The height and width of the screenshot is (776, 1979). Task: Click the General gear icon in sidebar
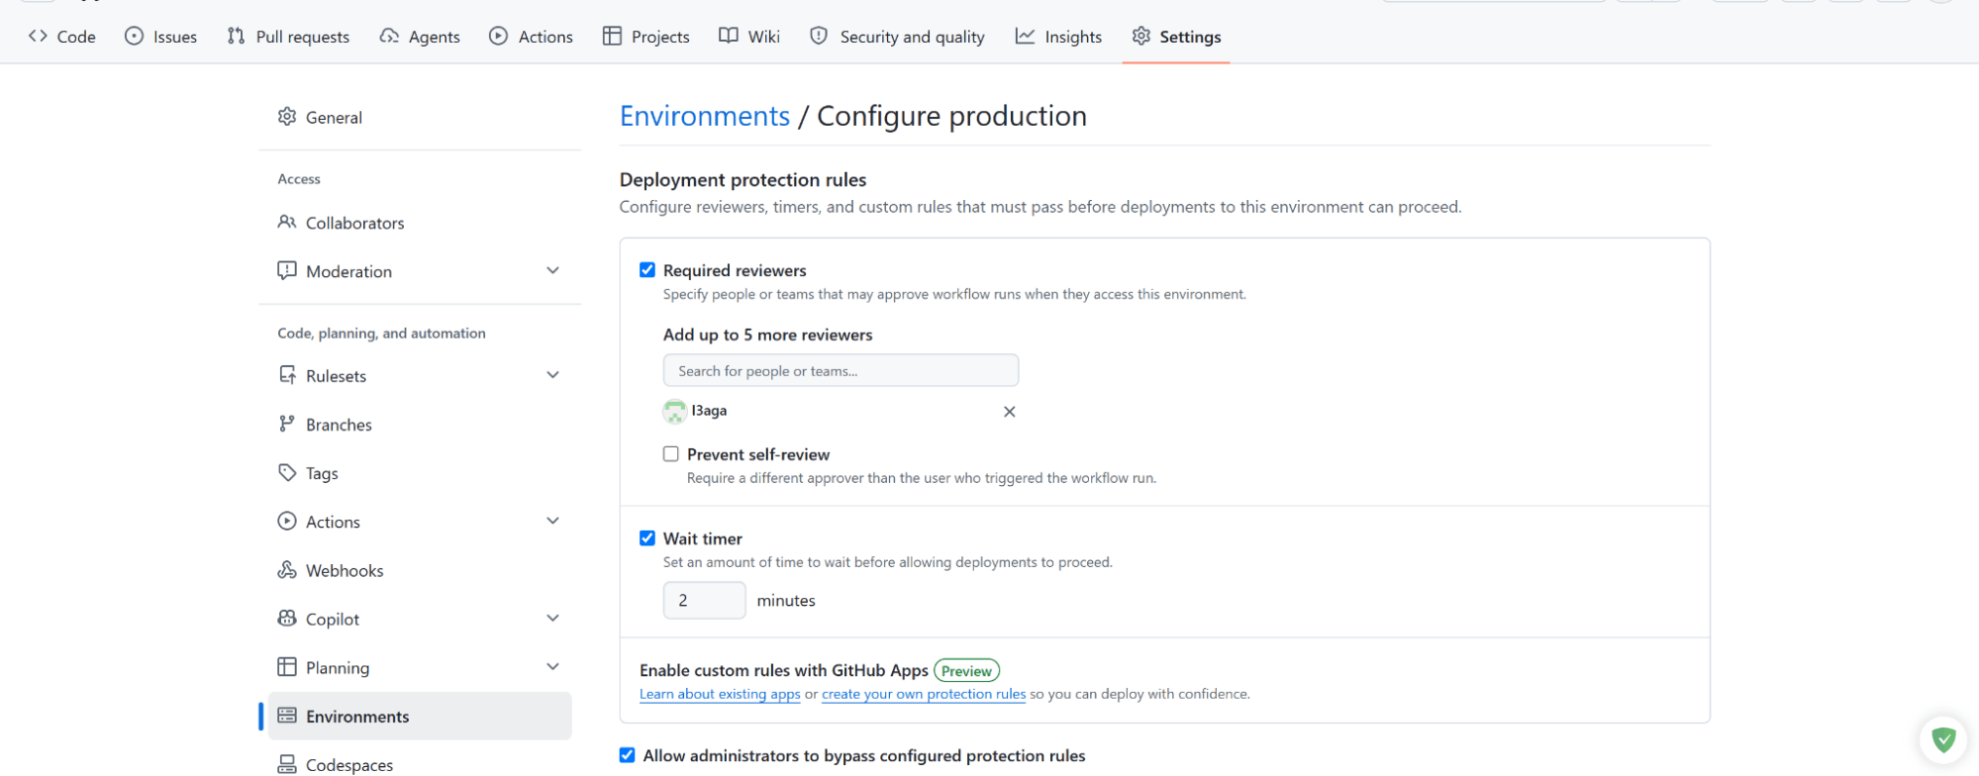[287, 117]
